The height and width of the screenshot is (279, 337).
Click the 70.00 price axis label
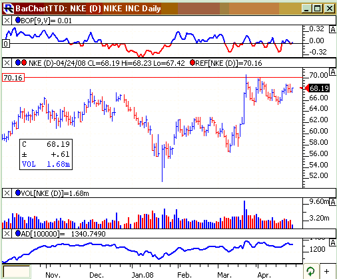click(318, 75)
